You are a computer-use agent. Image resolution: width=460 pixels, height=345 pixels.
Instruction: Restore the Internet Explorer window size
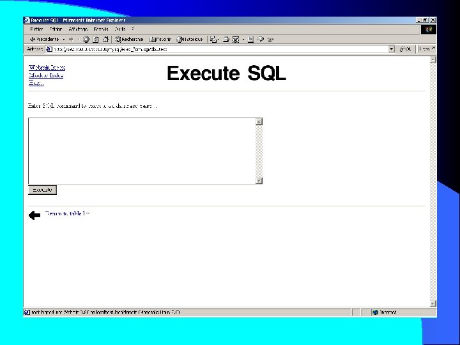click(x=425, y=20)
